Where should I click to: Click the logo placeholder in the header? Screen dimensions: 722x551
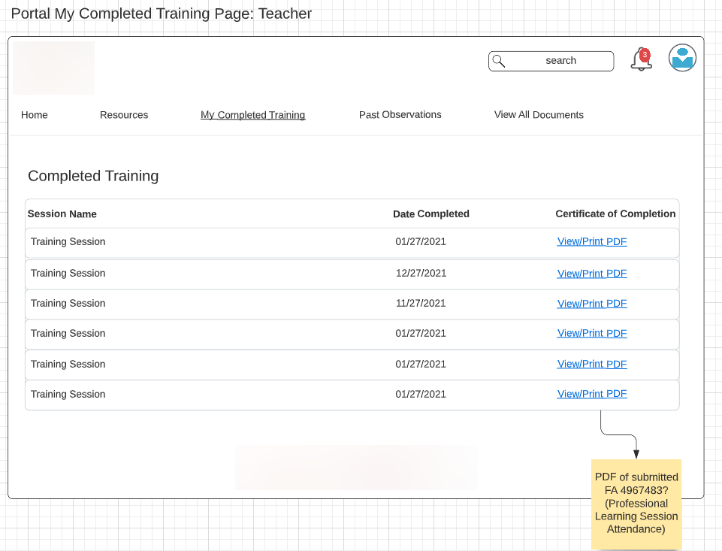54,68
